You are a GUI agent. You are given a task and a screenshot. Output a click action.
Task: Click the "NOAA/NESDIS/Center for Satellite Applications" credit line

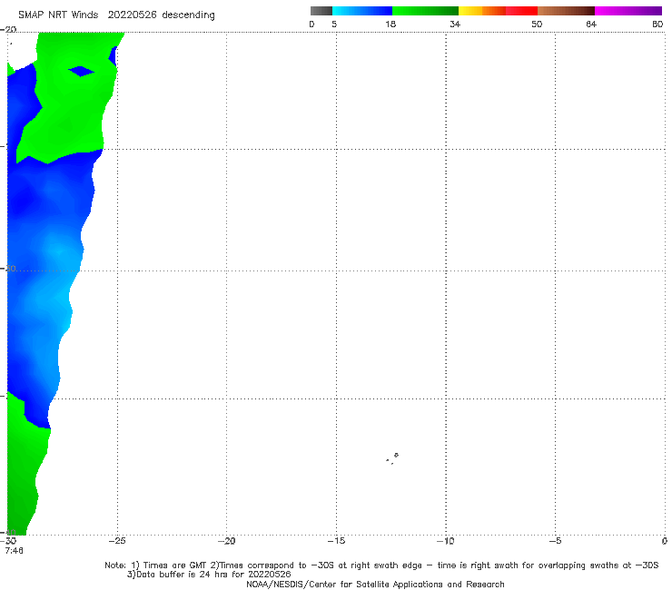[375, 585]
